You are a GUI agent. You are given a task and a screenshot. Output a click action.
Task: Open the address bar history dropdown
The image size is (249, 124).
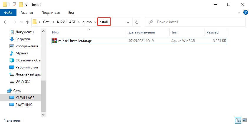(x=128, y=22)
